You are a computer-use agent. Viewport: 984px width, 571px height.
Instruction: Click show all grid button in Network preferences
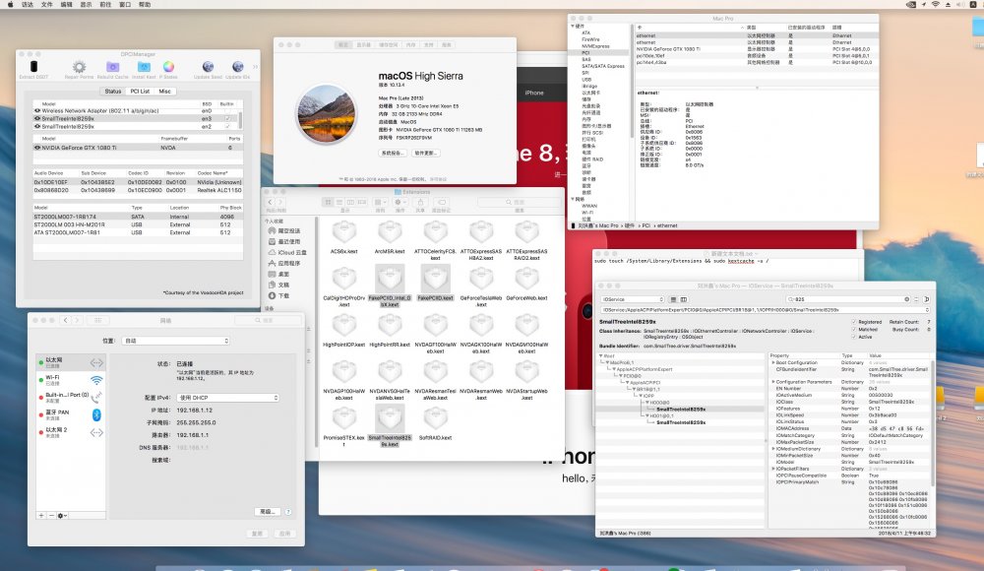point(97,320)
